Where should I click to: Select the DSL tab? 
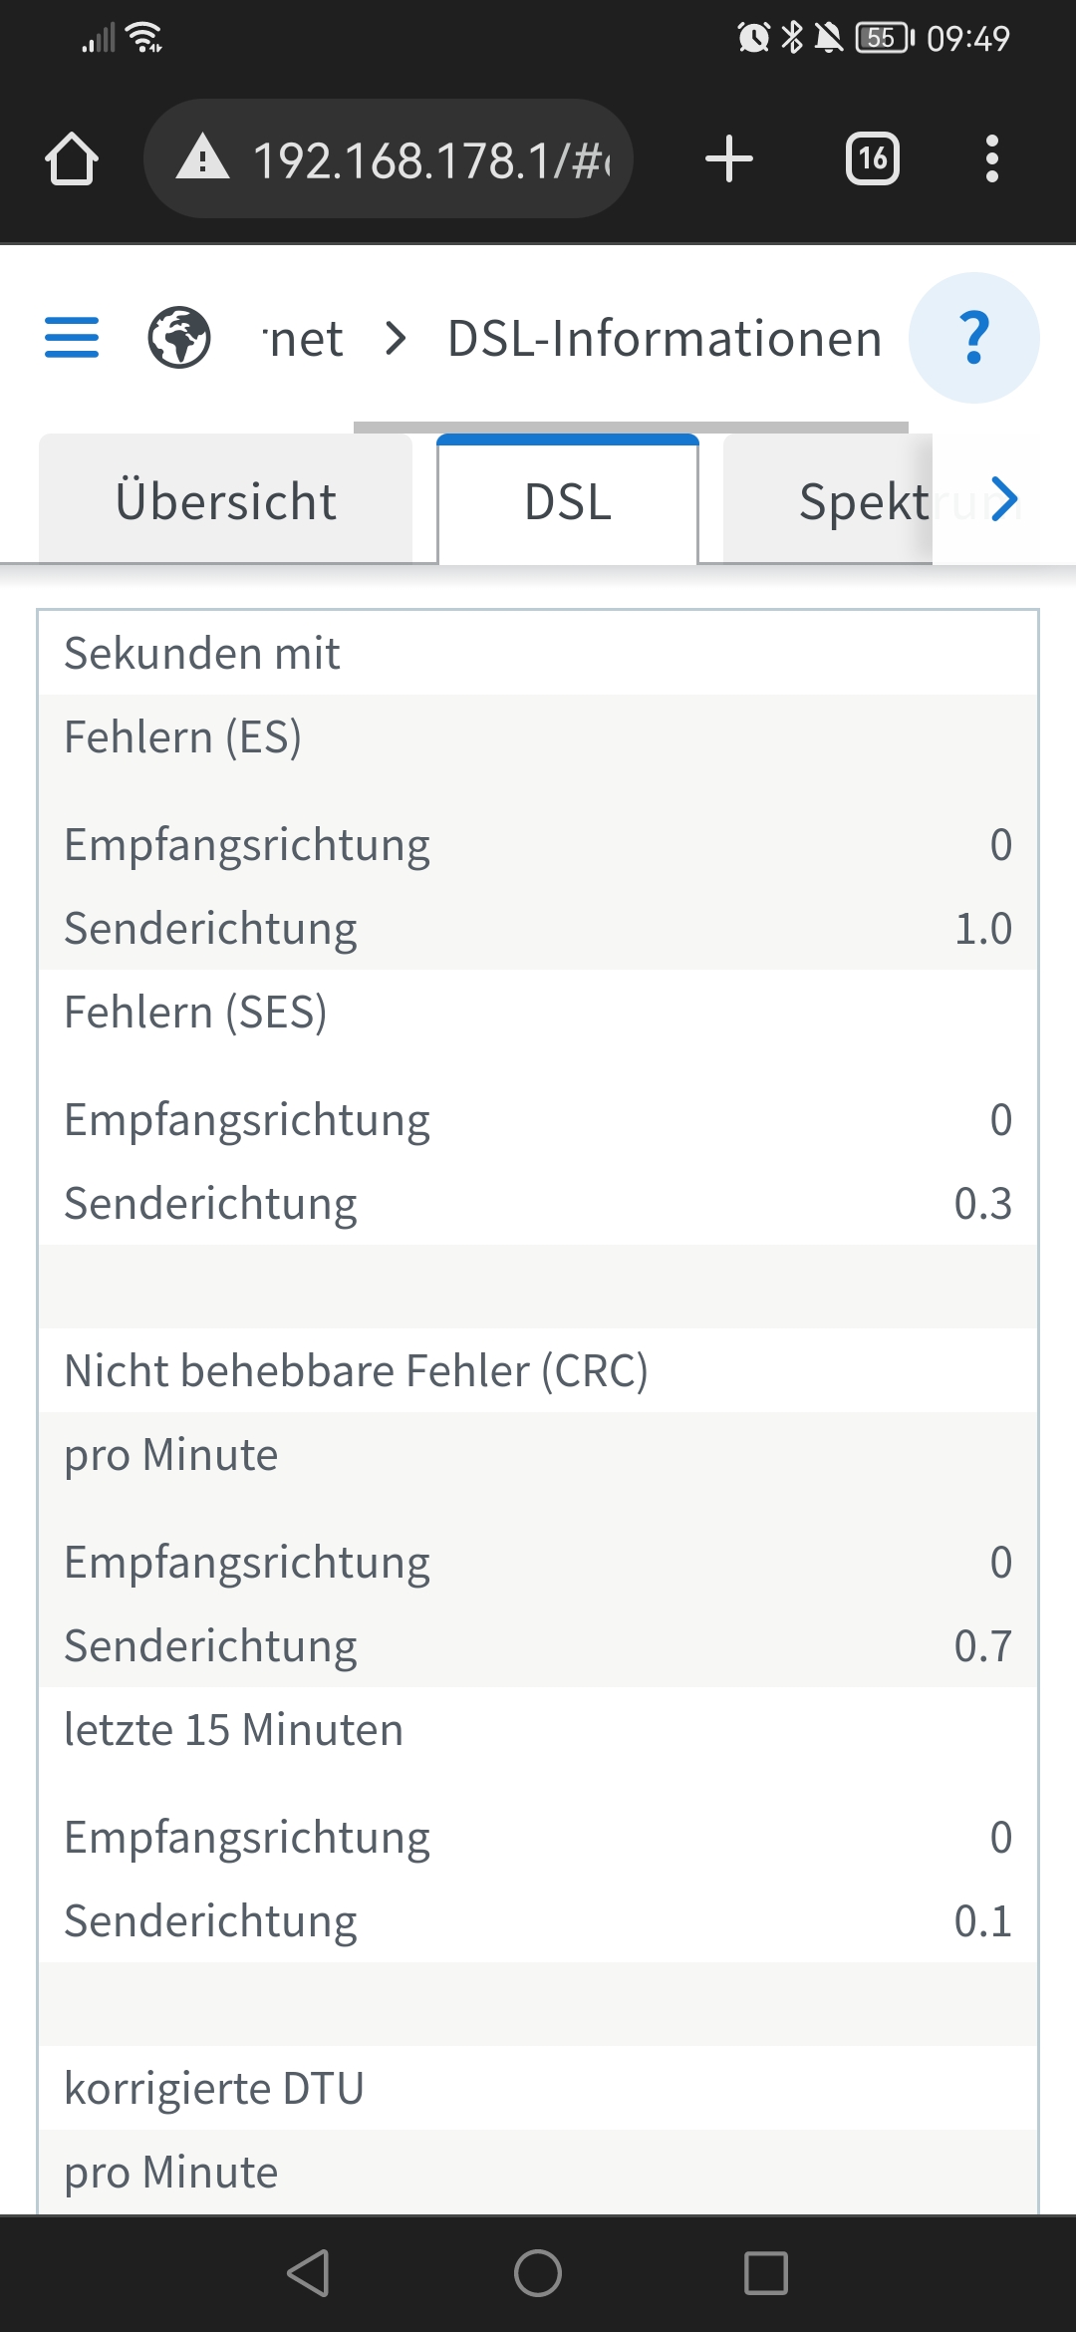pyautogui.click(x=568, y=501)
